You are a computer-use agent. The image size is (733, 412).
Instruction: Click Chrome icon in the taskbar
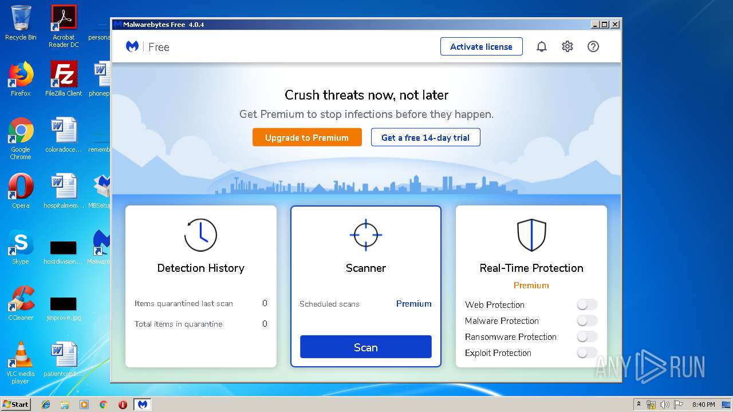[103, 405]
